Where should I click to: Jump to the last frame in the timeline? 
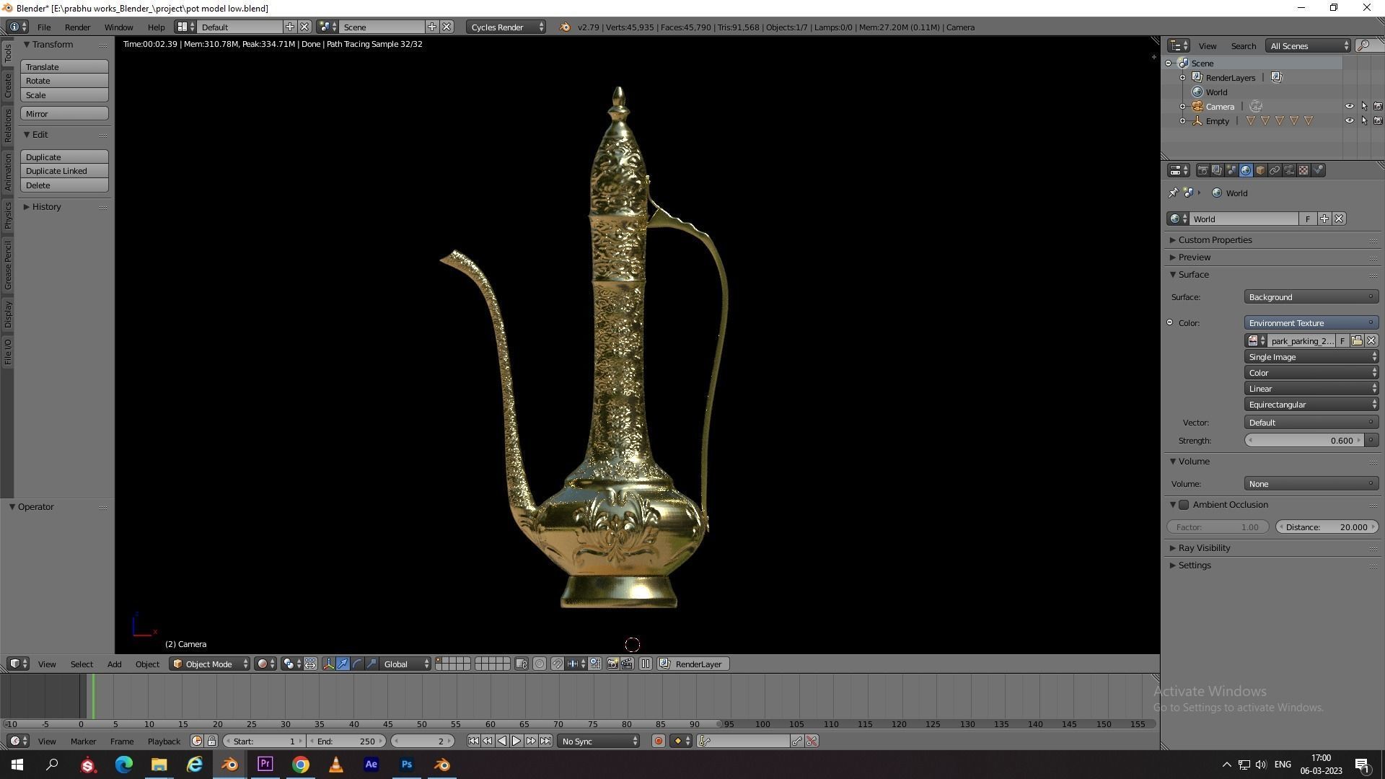546,741
